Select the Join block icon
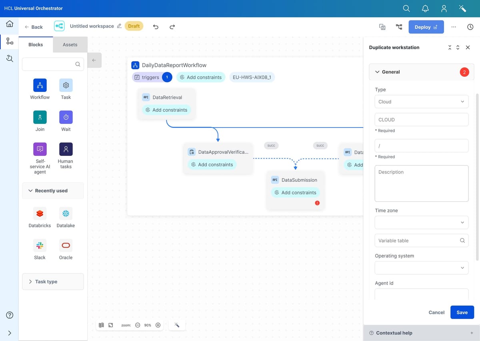The width and height of the screenshot is (480, 341). pos(40,117)
